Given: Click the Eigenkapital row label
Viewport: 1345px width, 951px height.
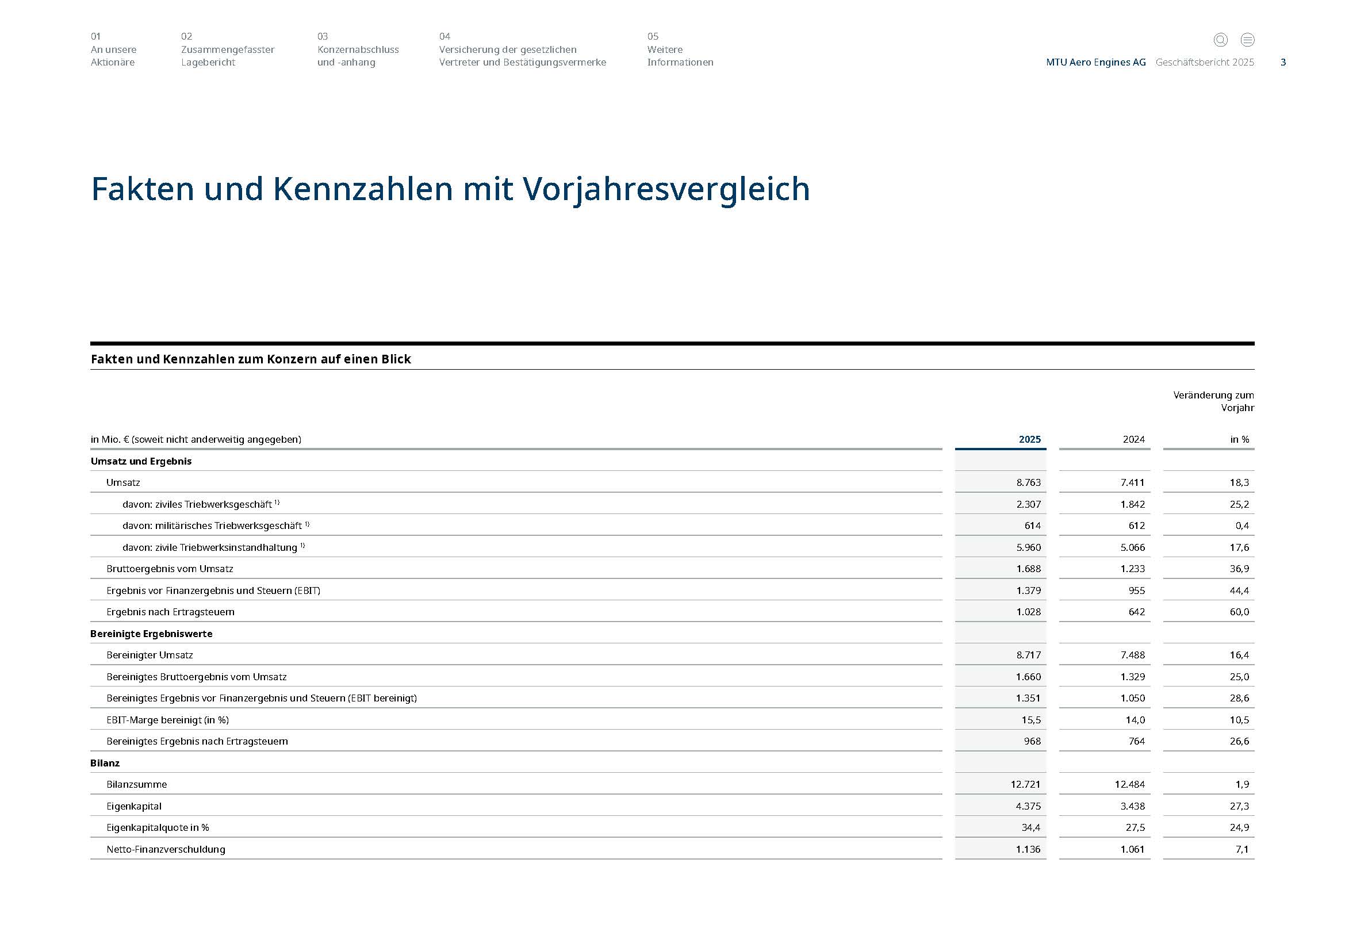Looking at the screenshot, I should (133, 806).
